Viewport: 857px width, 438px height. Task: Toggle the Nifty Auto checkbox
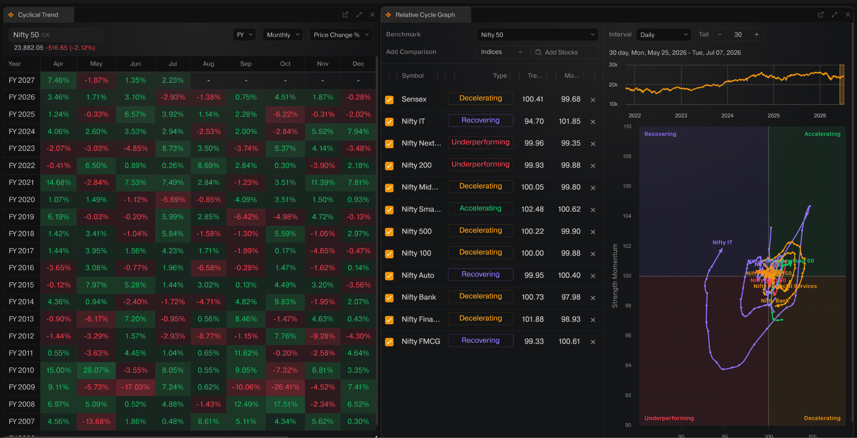[x=389, y=276]
